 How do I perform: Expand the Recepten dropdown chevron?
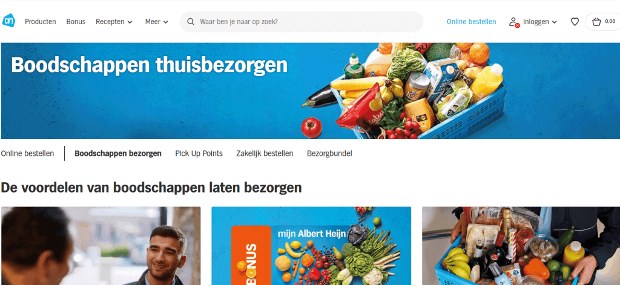(130, 22)
